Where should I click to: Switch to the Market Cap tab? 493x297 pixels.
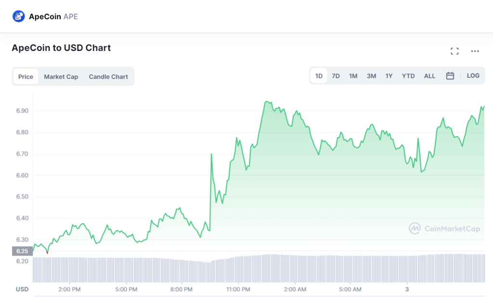(61, 76)
